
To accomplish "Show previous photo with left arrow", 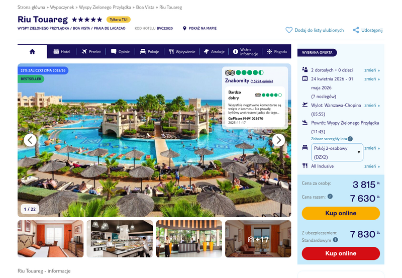I will point(30,140).
